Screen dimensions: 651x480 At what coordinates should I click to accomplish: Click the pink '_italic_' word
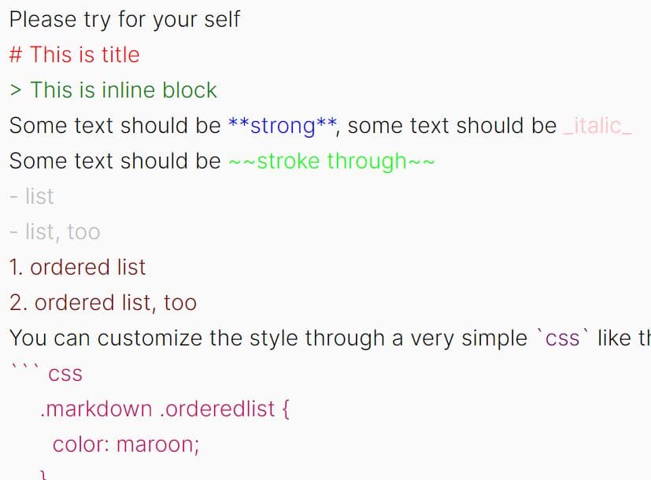597,126
